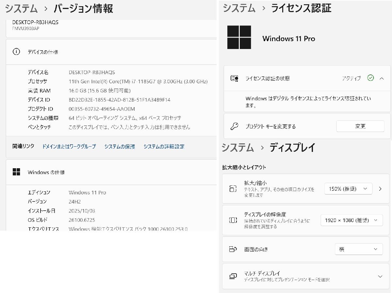The width and height of the screenshot is (392, 293).
Task: Click the ライセンス認証の状態 license icon
Action: 234,78
